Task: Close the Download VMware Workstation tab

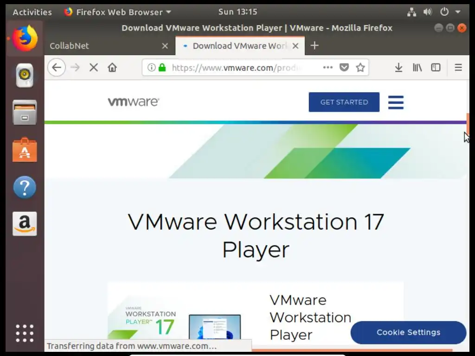Action: [295, 46]
